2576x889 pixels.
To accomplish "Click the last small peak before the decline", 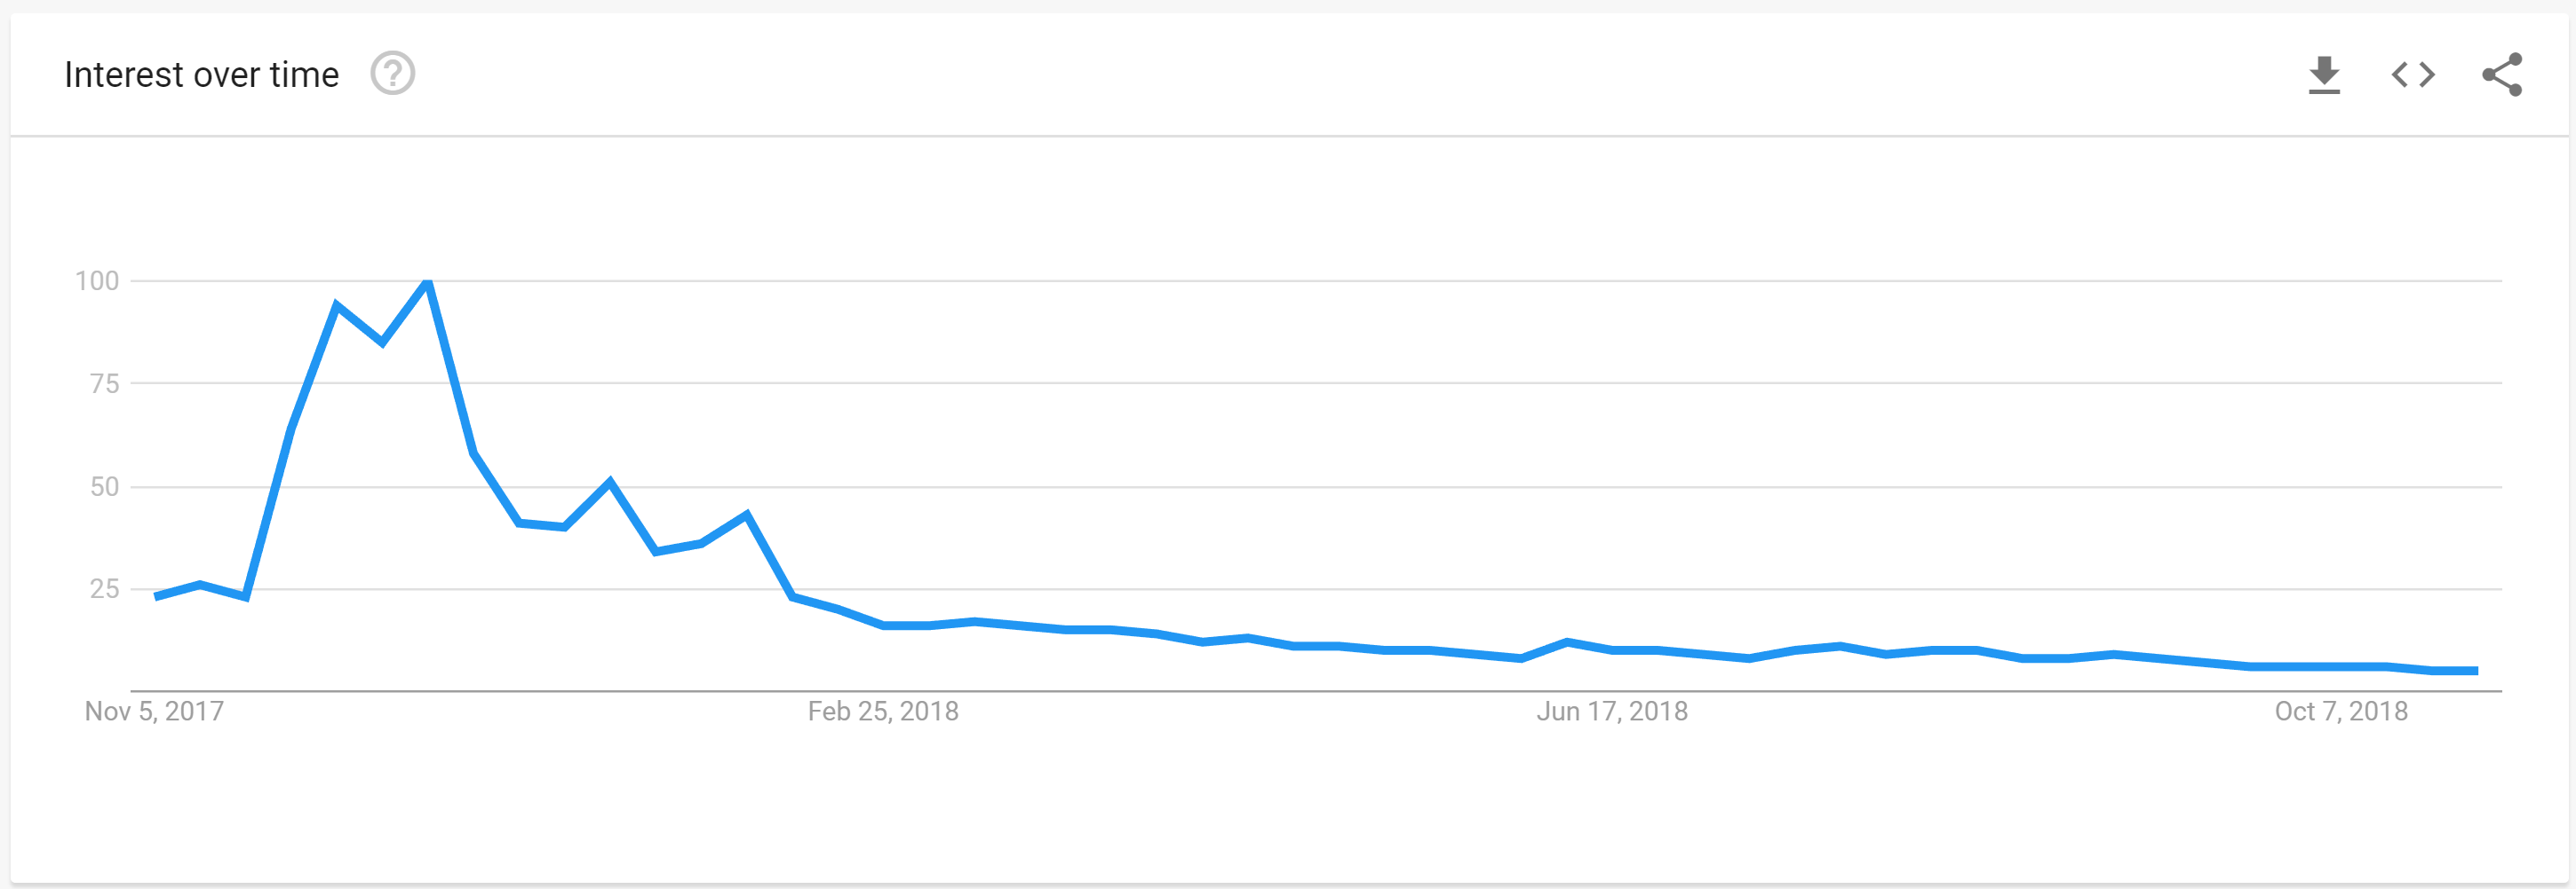I will (x=747, y=515).
